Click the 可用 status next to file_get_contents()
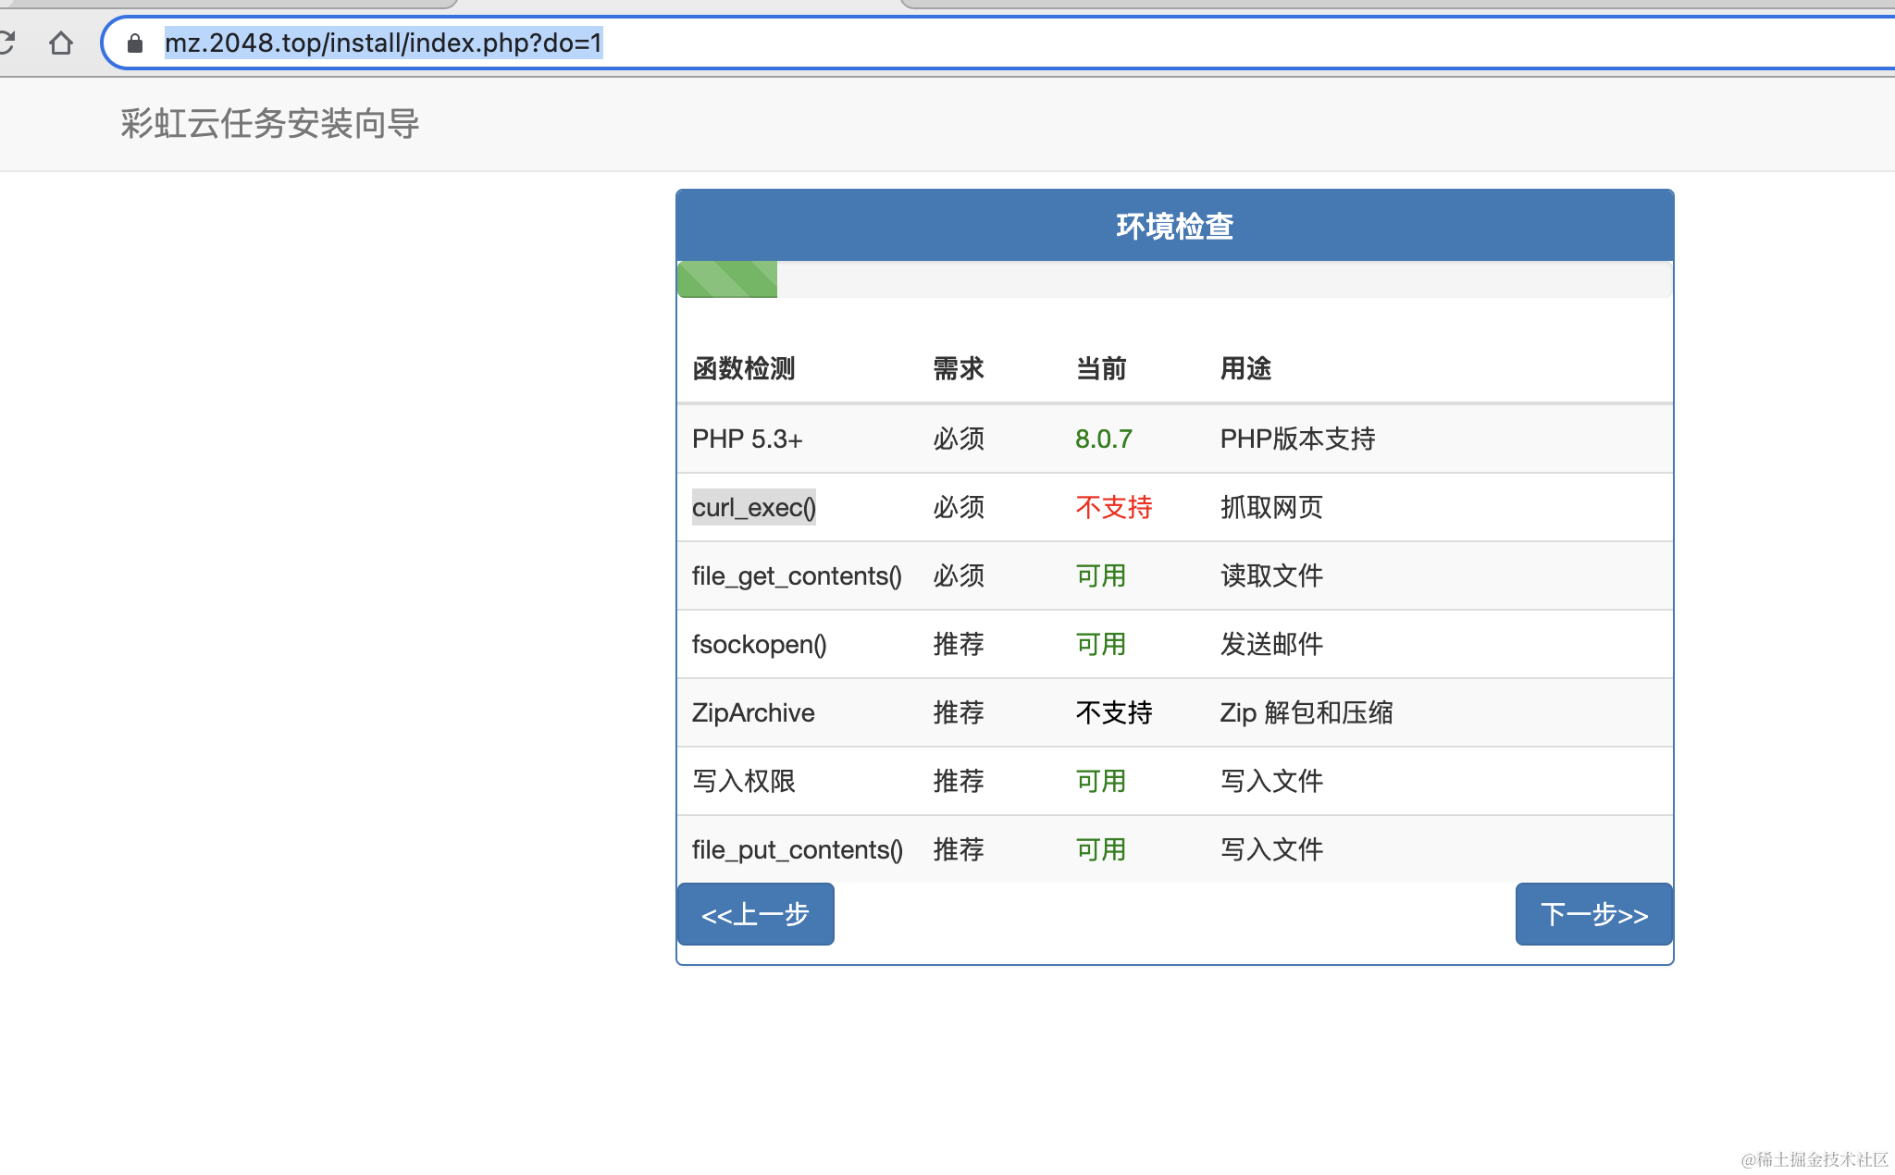 click(x=1100, y=575)
